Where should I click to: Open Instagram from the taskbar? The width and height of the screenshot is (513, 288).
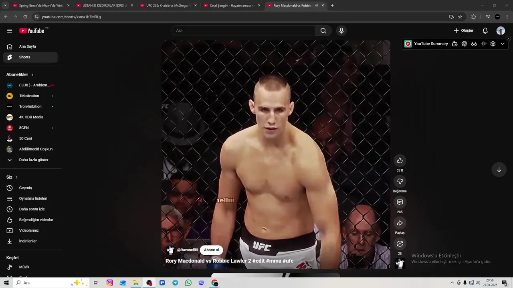tap(109, 283)
